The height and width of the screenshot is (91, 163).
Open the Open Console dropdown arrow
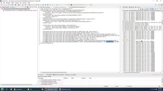(162, 9)
